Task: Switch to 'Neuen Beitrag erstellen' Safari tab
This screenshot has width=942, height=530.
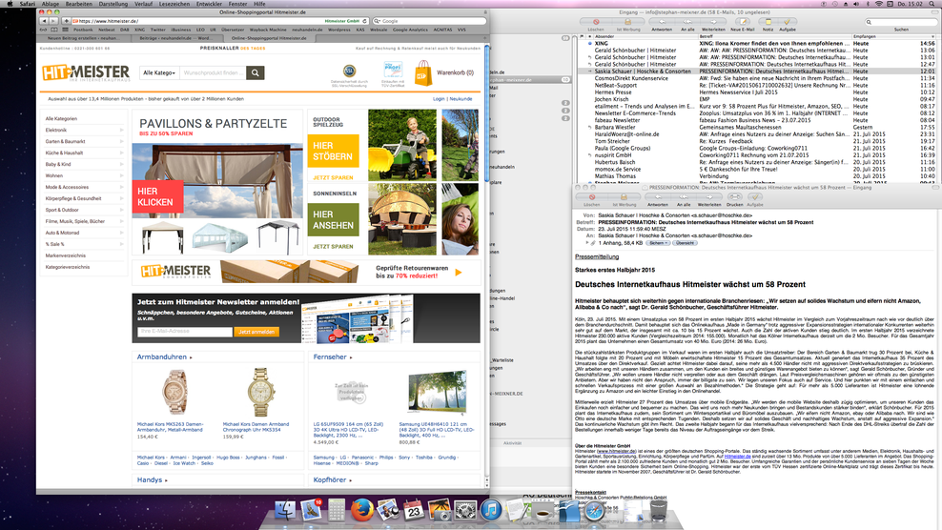Action: click(x=82, y=38)
